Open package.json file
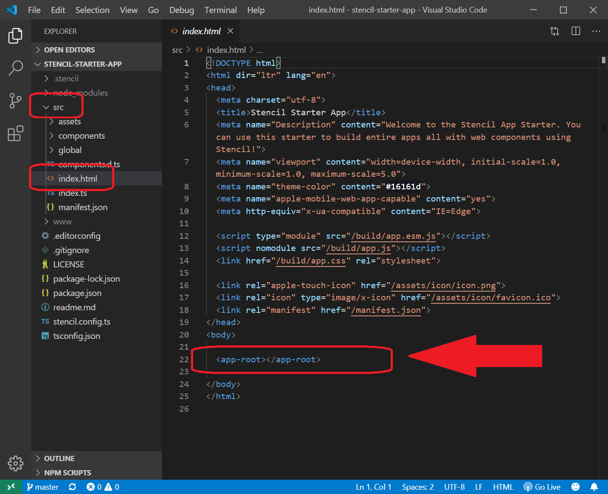 pyautogui.click(x=97, y=293)
